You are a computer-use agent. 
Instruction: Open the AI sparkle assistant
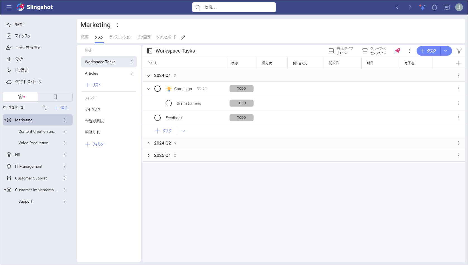(422, 7)
